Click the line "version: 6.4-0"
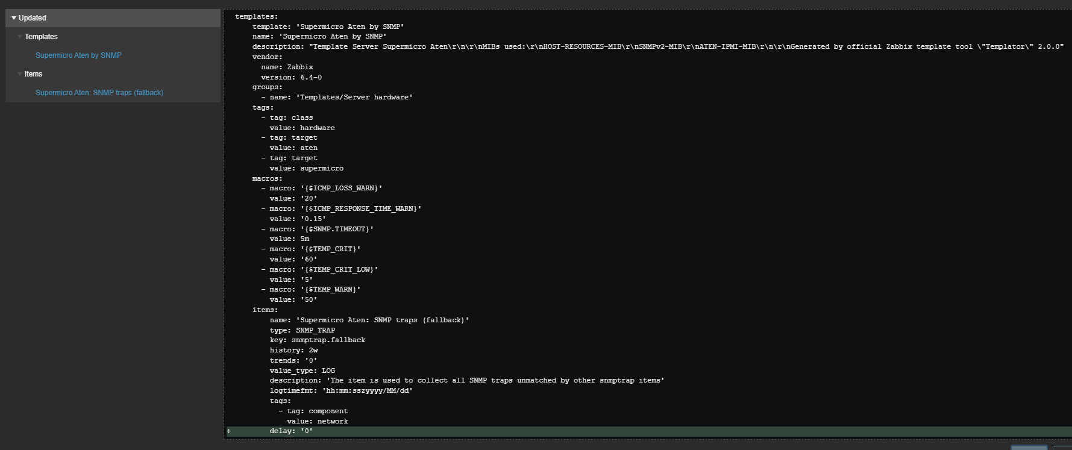Screen dimensions: 1072x450 (291, 77)
